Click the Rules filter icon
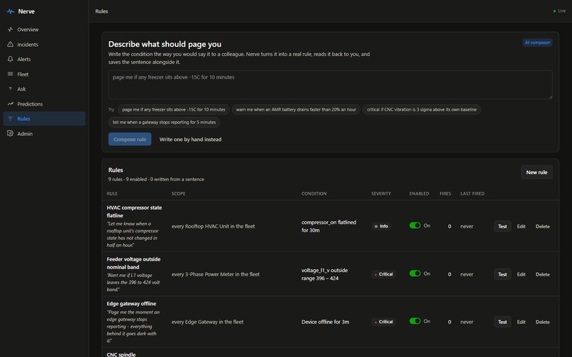 (10, 119)
